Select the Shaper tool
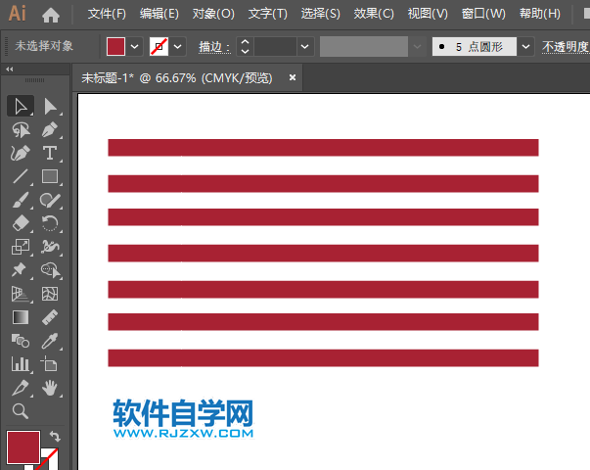This screenshot has width=590, height=470. click(50, 200)
